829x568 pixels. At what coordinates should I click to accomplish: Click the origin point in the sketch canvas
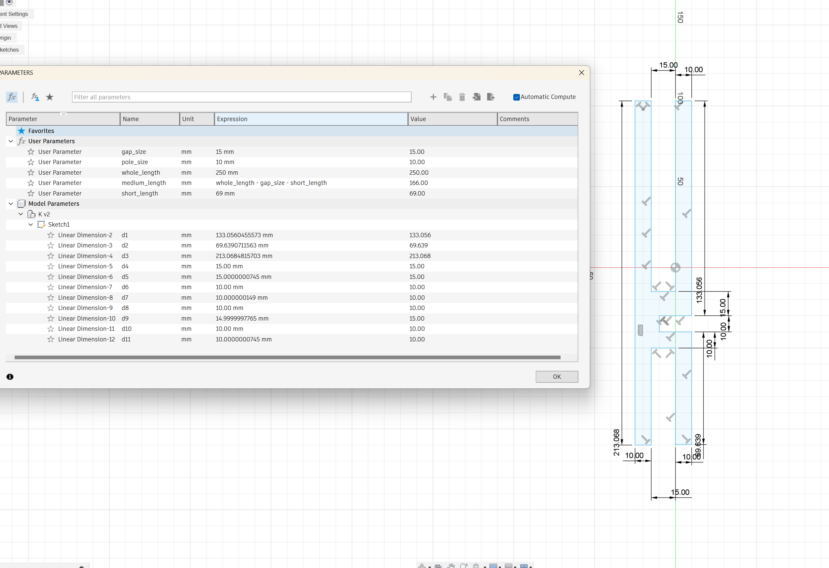(675, 267)
